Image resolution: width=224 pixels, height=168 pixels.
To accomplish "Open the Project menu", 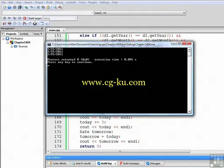I will (x=39, y=3).
